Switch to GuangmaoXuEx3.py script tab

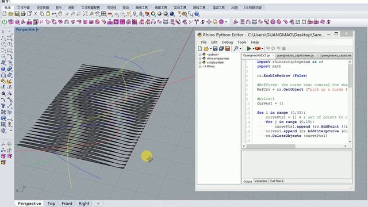point(256,56)
